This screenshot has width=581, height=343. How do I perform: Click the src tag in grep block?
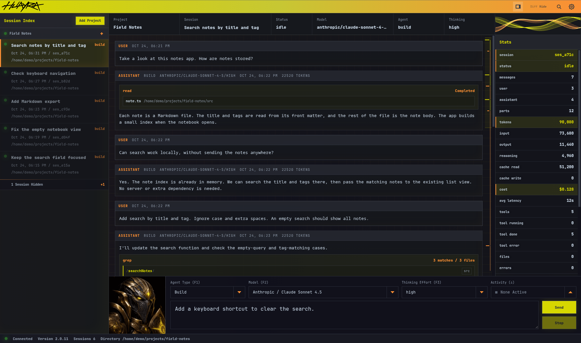(467, 271)
